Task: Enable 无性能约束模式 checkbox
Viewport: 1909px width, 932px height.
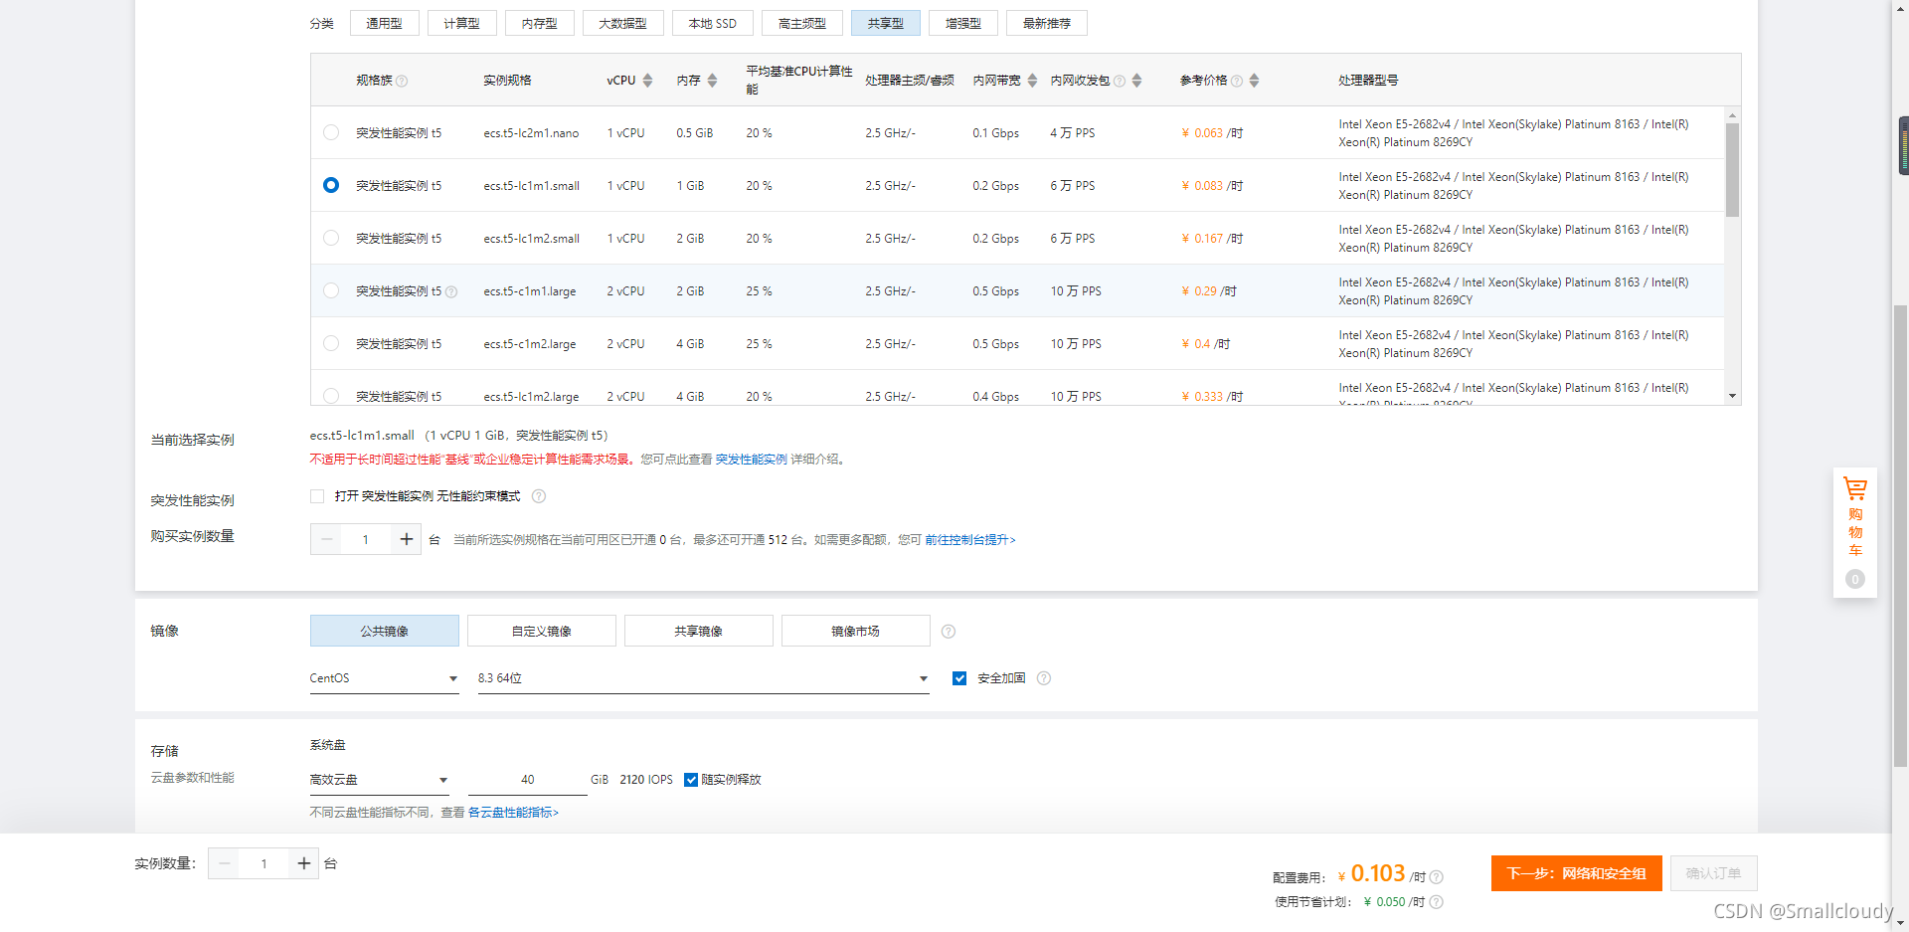Action: point(317,496)
